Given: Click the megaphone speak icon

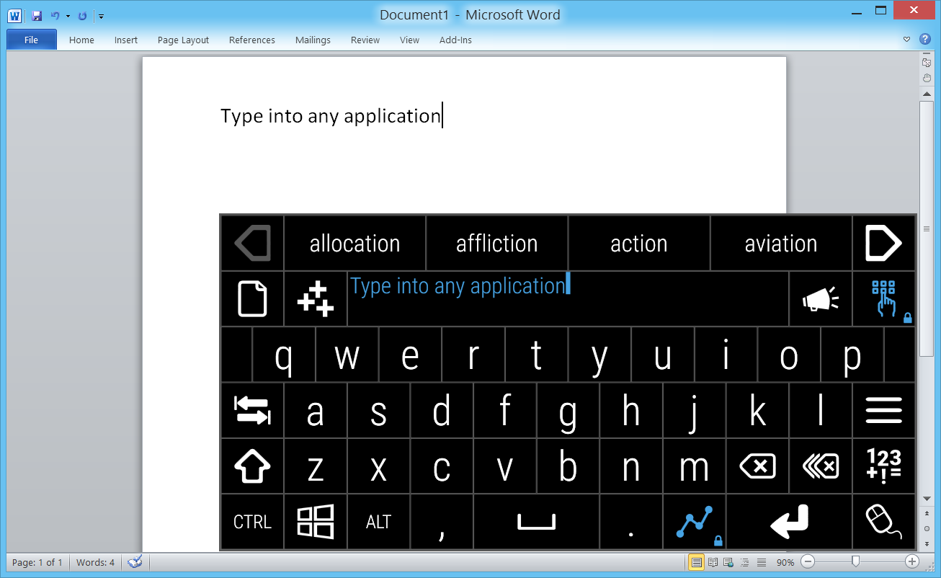Looking at the screenshot, I should click(821, 298).
